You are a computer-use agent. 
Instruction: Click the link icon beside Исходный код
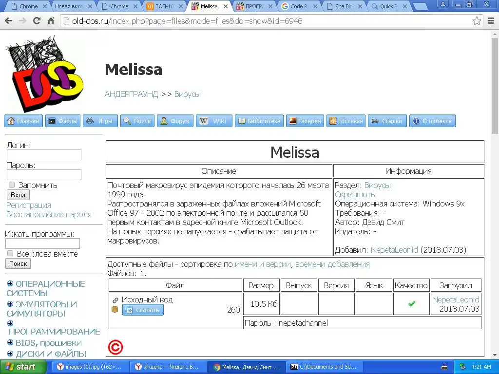(x=115, y=300)
